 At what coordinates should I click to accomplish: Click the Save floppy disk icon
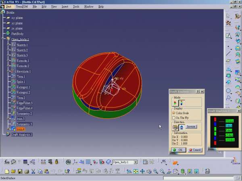20,171
